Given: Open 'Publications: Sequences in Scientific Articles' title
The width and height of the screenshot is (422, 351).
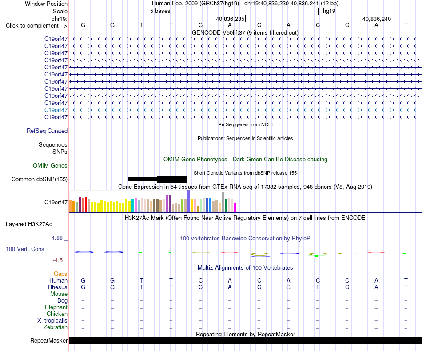Looking at the screenshot, I should coord(245,138).
